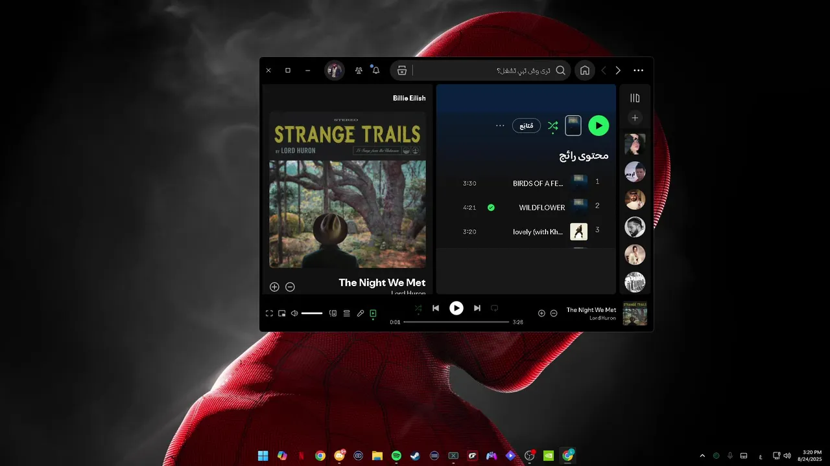Open the third artist avatar in library sidebar
This screenshot has width=830, height=466.
coord(635,199)
